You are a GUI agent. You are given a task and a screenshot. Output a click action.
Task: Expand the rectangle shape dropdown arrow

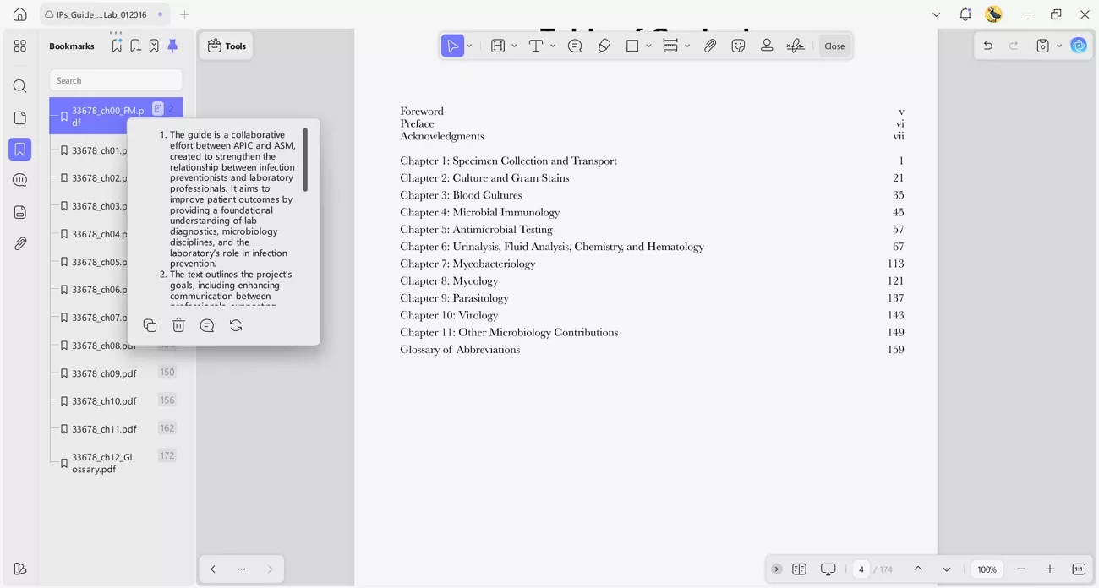click(648, 46)
